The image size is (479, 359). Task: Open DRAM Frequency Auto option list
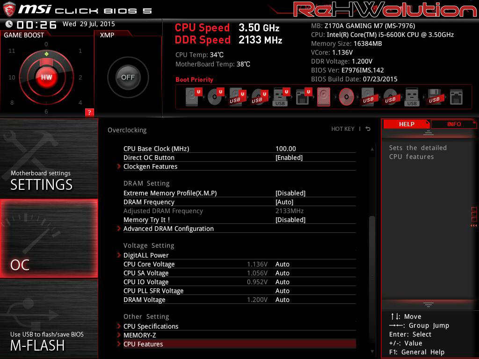pos(284,202)
